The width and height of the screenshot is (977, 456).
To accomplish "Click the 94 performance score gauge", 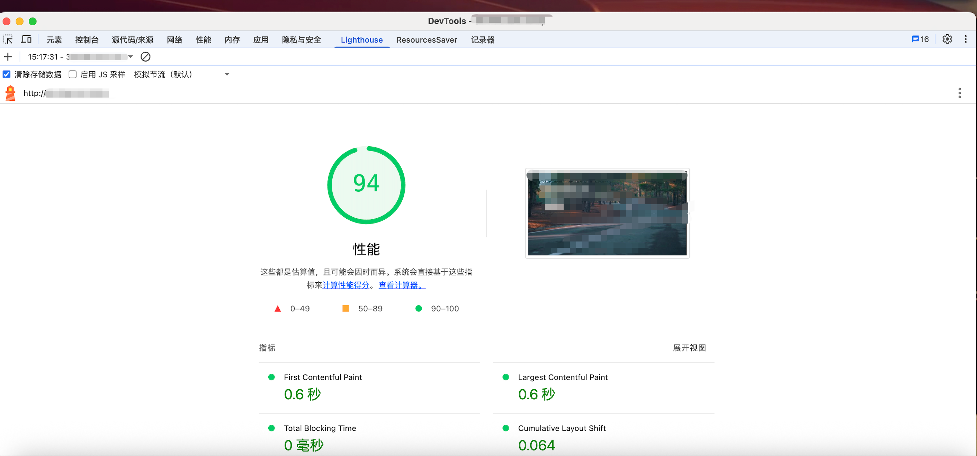I will [x=366, y=185].
